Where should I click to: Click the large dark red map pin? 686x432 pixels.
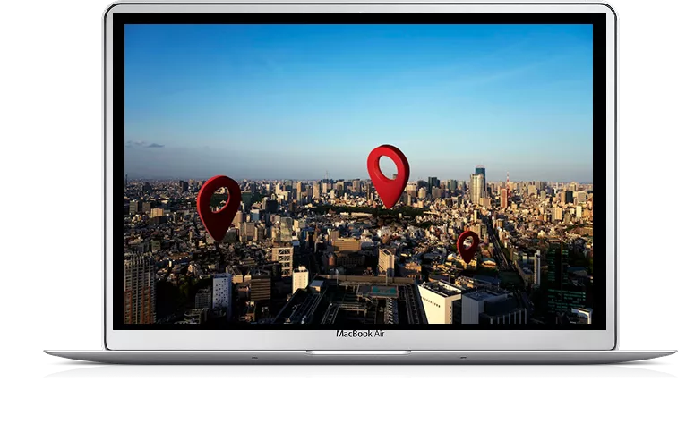point(219,208)
